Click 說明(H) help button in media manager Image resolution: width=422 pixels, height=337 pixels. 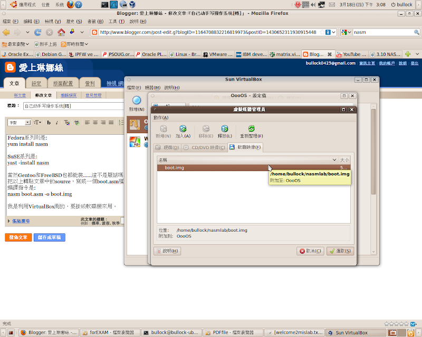(167, 251)
